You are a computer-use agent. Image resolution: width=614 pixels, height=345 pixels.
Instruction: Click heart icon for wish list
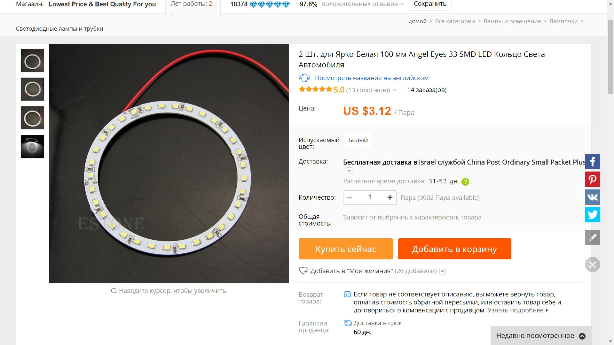pos(303,271)
